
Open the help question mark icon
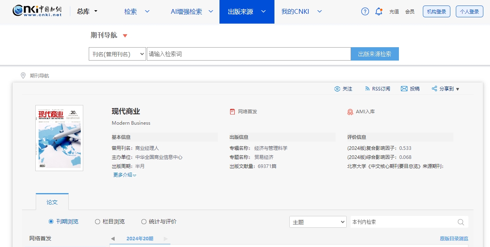point(365,11)
